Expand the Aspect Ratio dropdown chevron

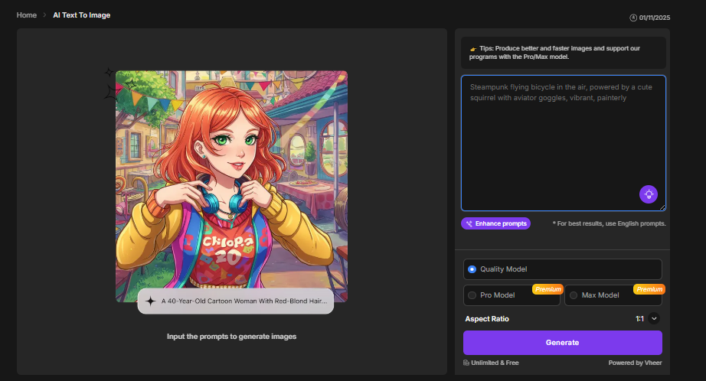(654, 319)
